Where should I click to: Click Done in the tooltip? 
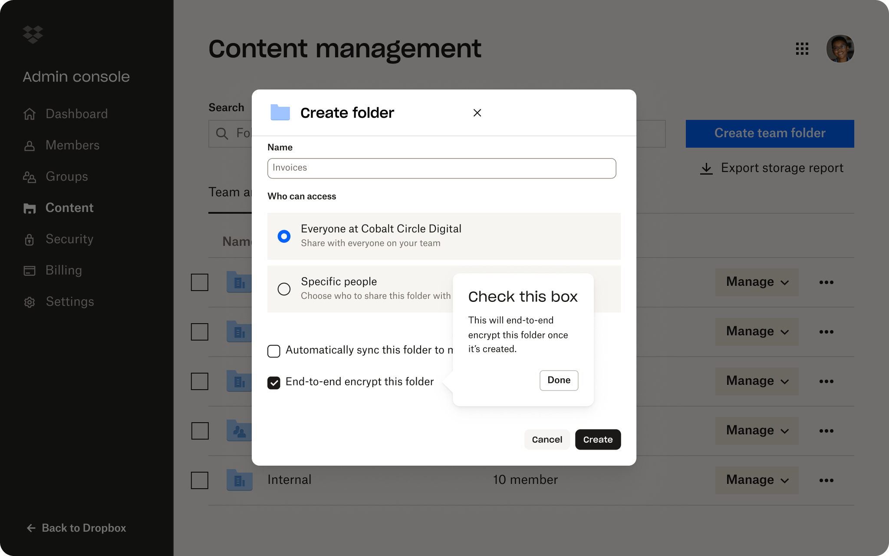[x=559, y=381]
